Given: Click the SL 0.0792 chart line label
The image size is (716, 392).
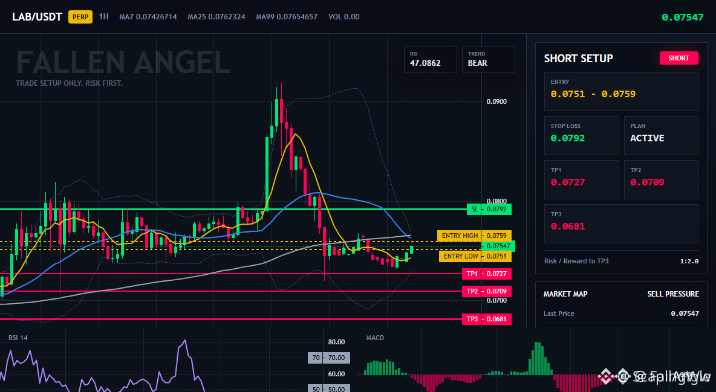Looking at the screenshot, I should pyautogui.click(x=489, y=210).
